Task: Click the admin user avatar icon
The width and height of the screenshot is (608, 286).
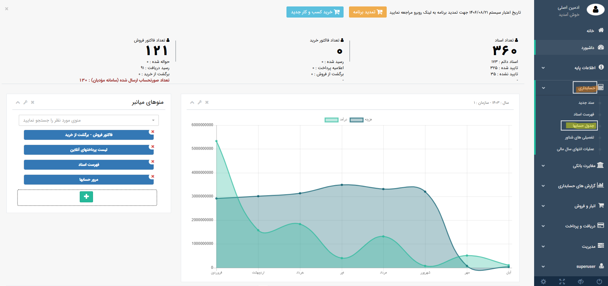Action: [x=595, y=10]
